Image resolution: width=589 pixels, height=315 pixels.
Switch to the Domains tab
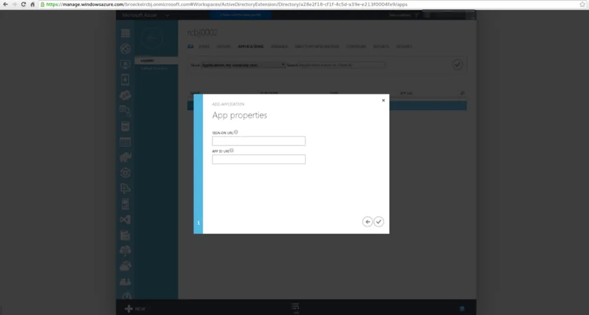pos(279,47)
